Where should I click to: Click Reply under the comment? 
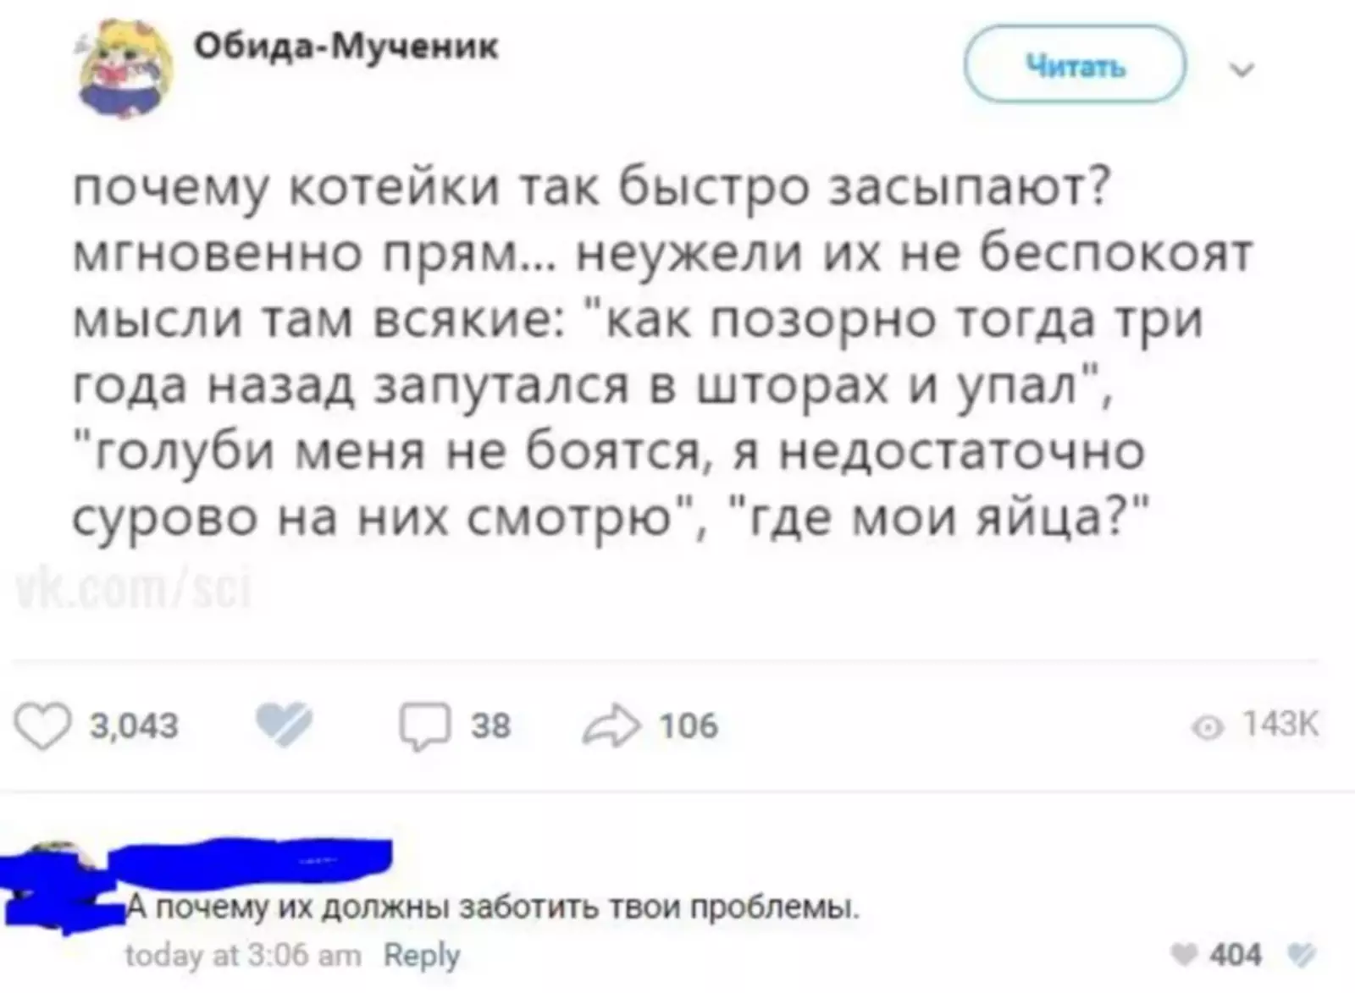(x=422, y=956)
